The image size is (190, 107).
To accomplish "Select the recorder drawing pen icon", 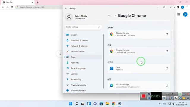I will click(x=180, y=98).
